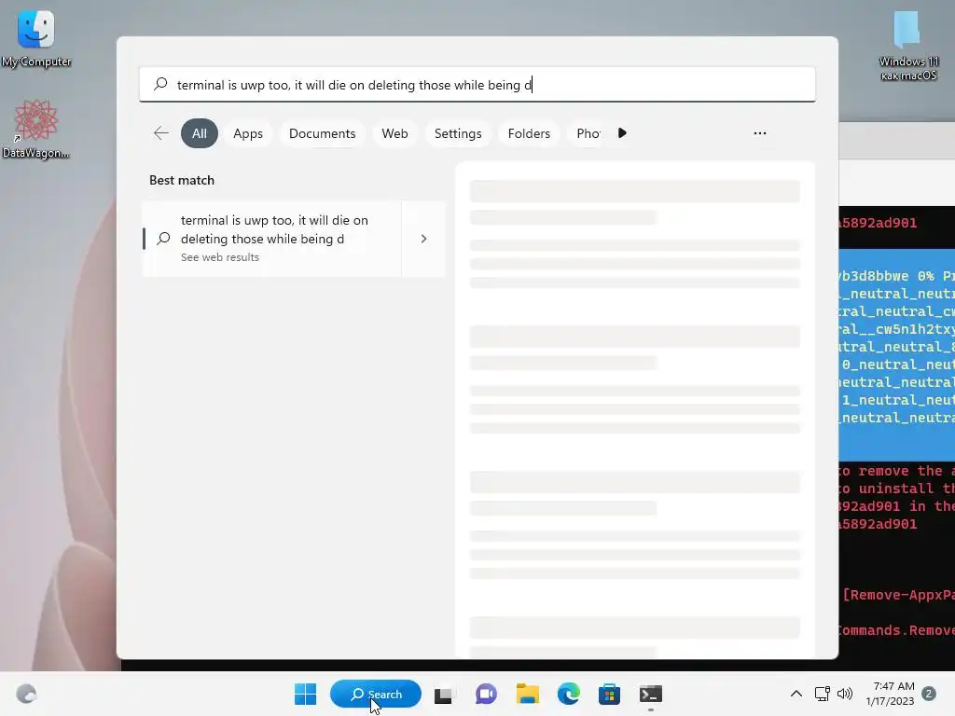Click inside the search text field
955x716 pixels.
coord(477,85)
